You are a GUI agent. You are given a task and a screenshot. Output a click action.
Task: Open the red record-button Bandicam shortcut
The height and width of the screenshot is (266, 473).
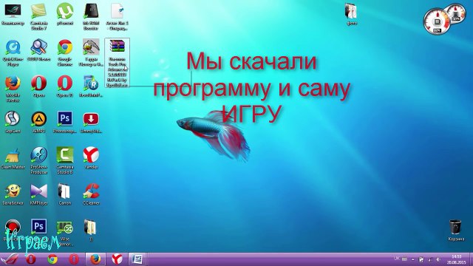coord(13,228)
